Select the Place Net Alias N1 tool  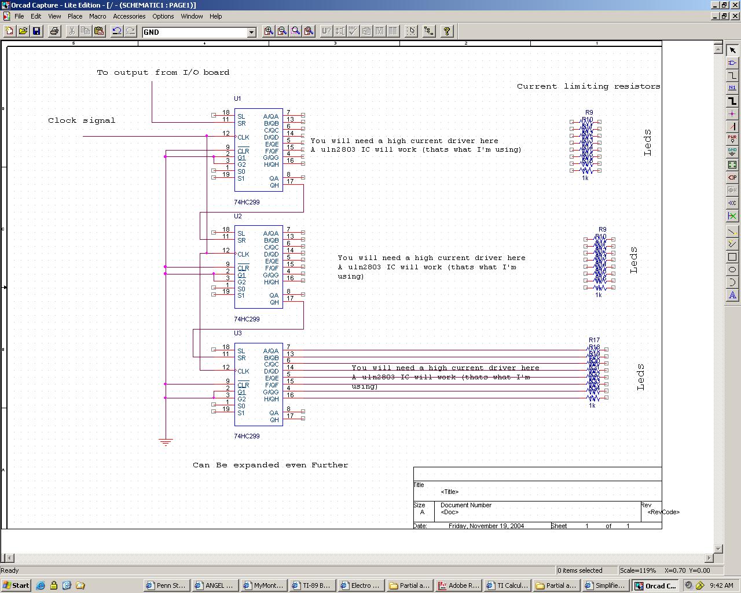732,88
